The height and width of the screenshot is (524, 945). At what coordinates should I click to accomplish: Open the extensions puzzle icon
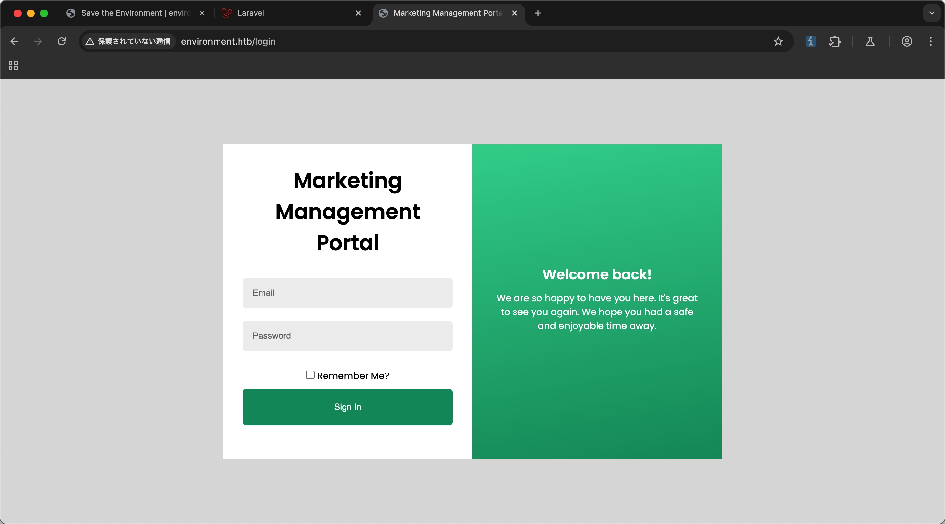click(x=834, y=41)
